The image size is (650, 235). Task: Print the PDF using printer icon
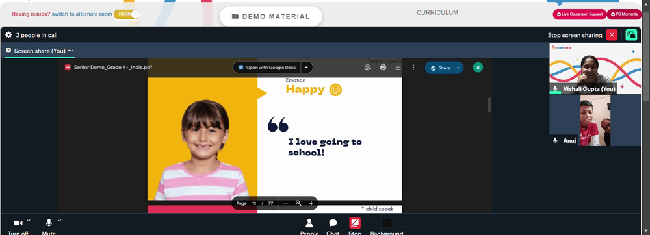point(383,68)
